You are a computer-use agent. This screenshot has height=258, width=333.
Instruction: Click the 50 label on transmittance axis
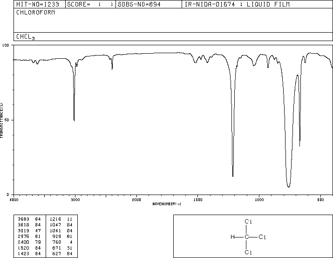coord(7,120)
